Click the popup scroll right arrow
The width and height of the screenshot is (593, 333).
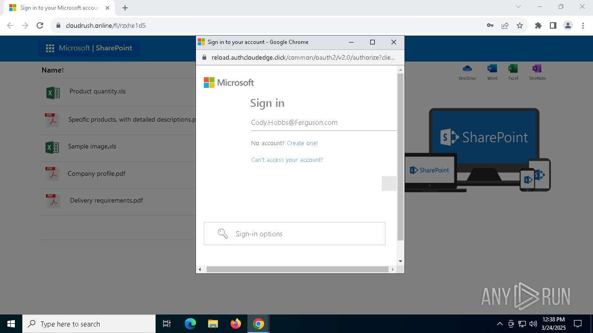click(393, 269)
